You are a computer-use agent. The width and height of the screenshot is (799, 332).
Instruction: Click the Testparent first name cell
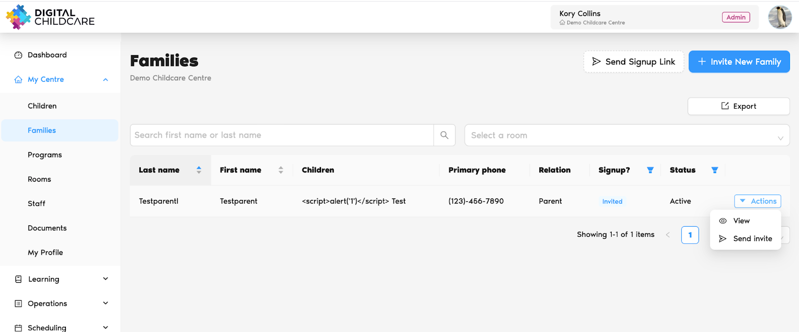tap(239, 201)
